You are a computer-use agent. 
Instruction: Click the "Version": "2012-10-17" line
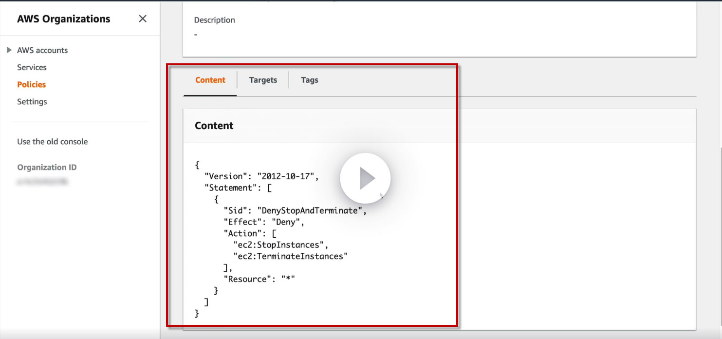261,176
